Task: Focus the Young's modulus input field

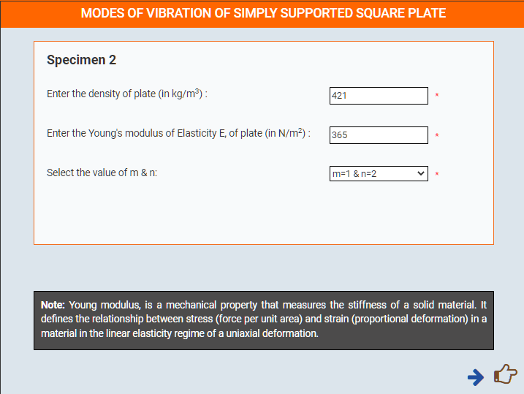Action: (x=379, y=135)
